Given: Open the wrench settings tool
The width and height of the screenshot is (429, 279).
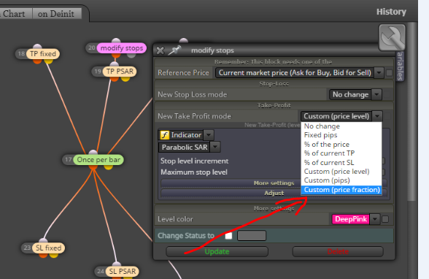Looking at the screenshot, I should point(392,37).
